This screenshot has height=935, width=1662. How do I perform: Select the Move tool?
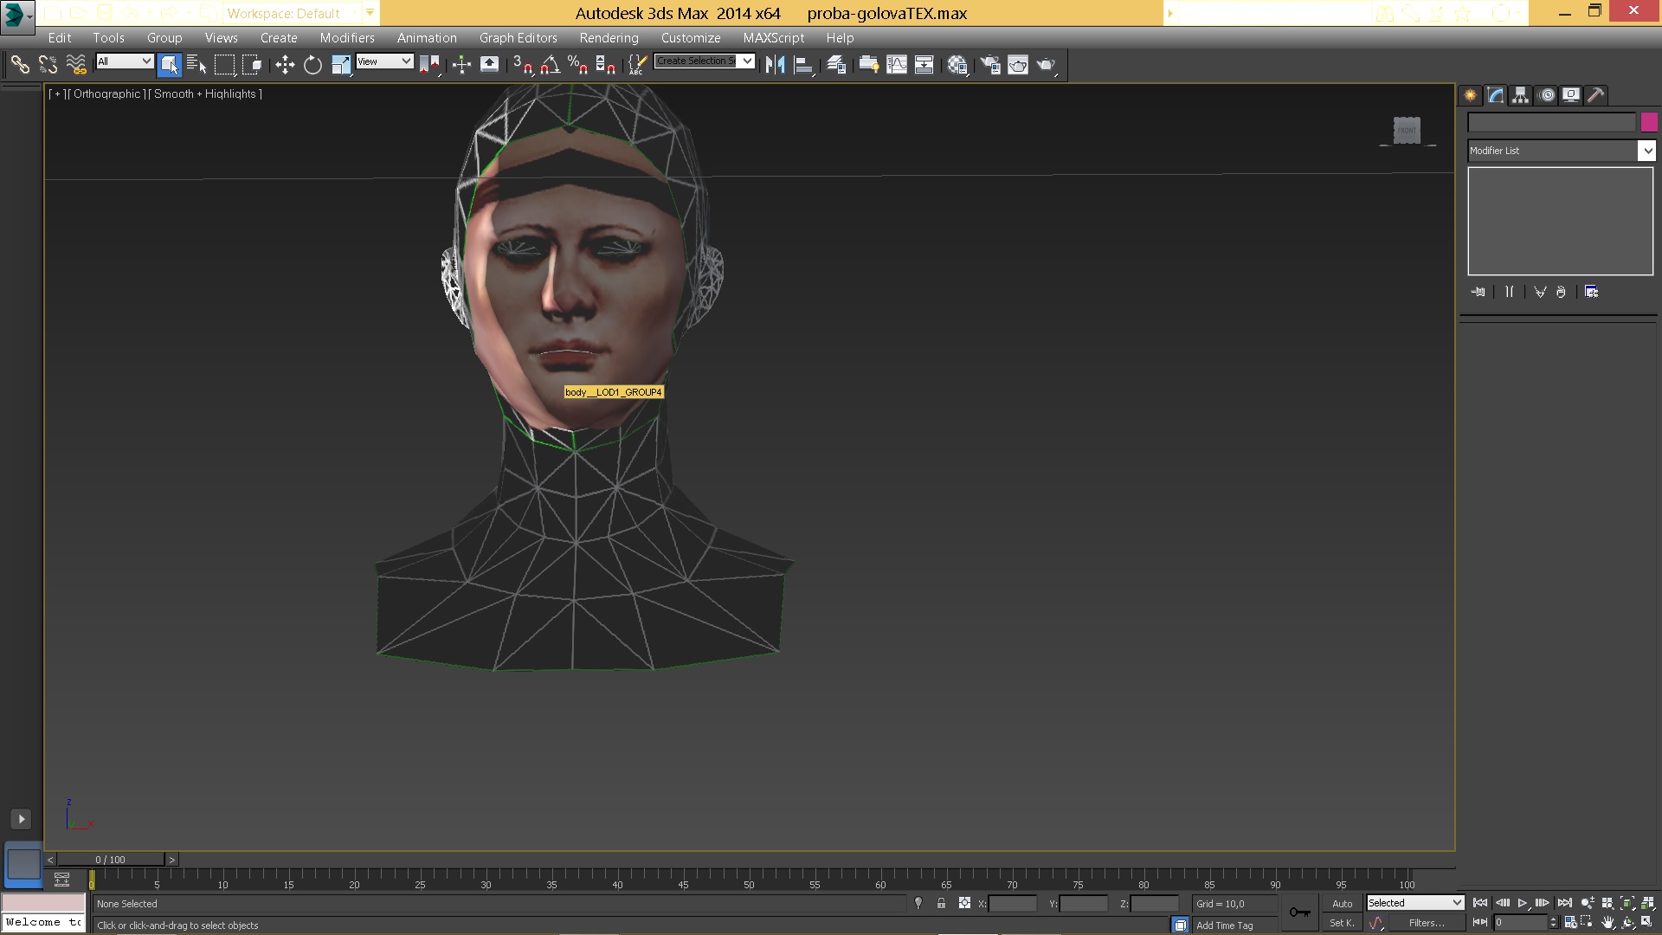pyautogui.click(x=285, y=65)
